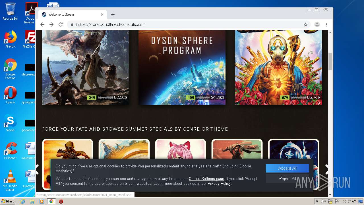Click the page scrollbar thumb

point(330,61)
